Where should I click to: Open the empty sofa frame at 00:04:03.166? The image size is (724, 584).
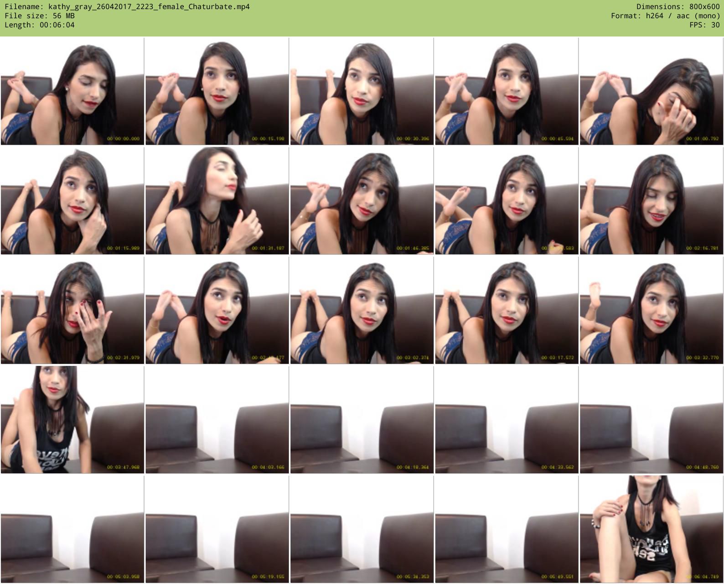[x=217, y=420]
